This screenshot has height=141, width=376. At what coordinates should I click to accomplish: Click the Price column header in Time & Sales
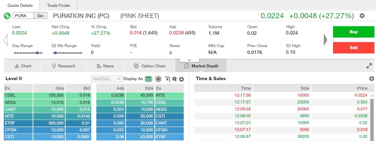click(340, 88)
